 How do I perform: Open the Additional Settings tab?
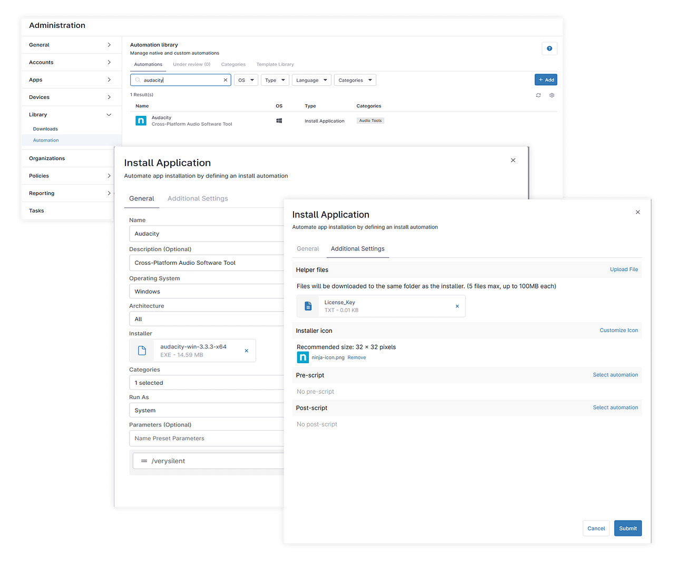coord(357,248)
